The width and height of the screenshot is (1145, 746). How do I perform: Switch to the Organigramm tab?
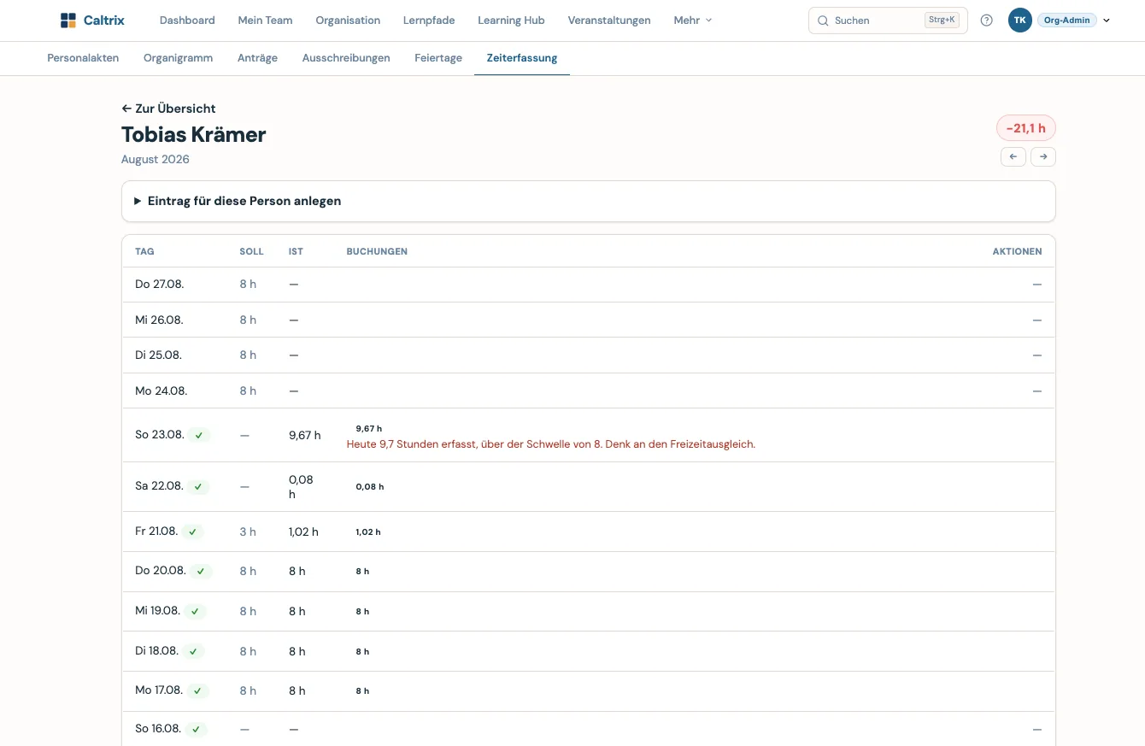click(x=179, y=58)
